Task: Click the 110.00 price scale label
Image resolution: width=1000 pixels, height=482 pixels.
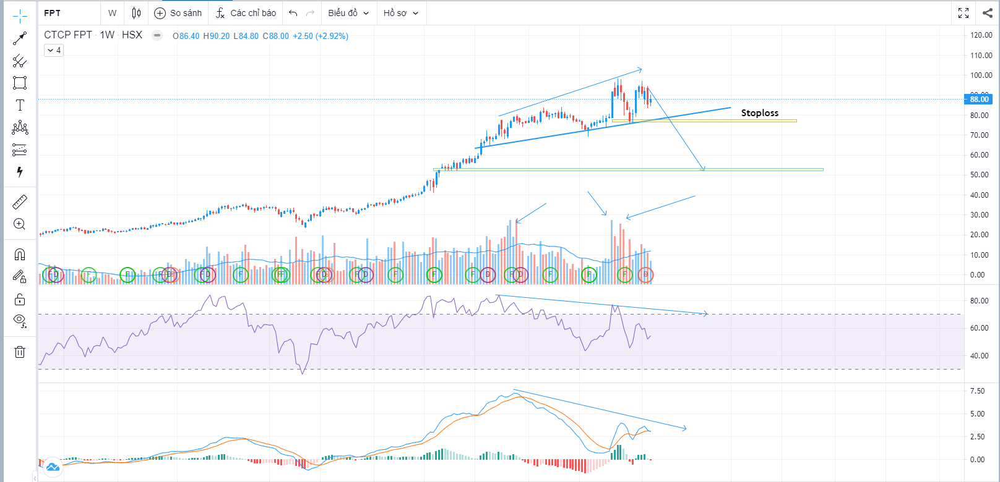Action: pyautogui.click(x=981, y=55)
